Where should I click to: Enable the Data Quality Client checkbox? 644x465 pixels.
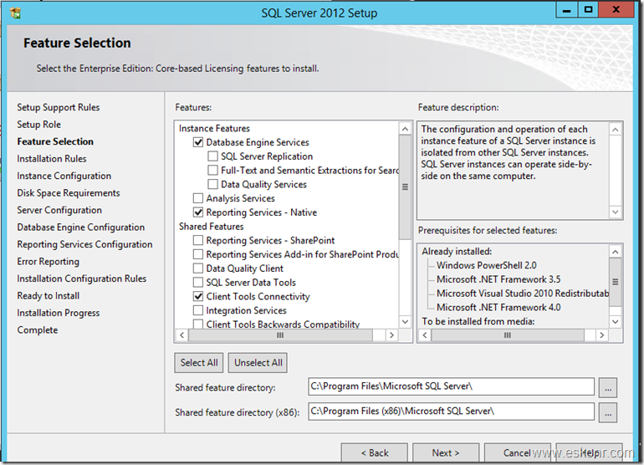[x=198, y=268]
